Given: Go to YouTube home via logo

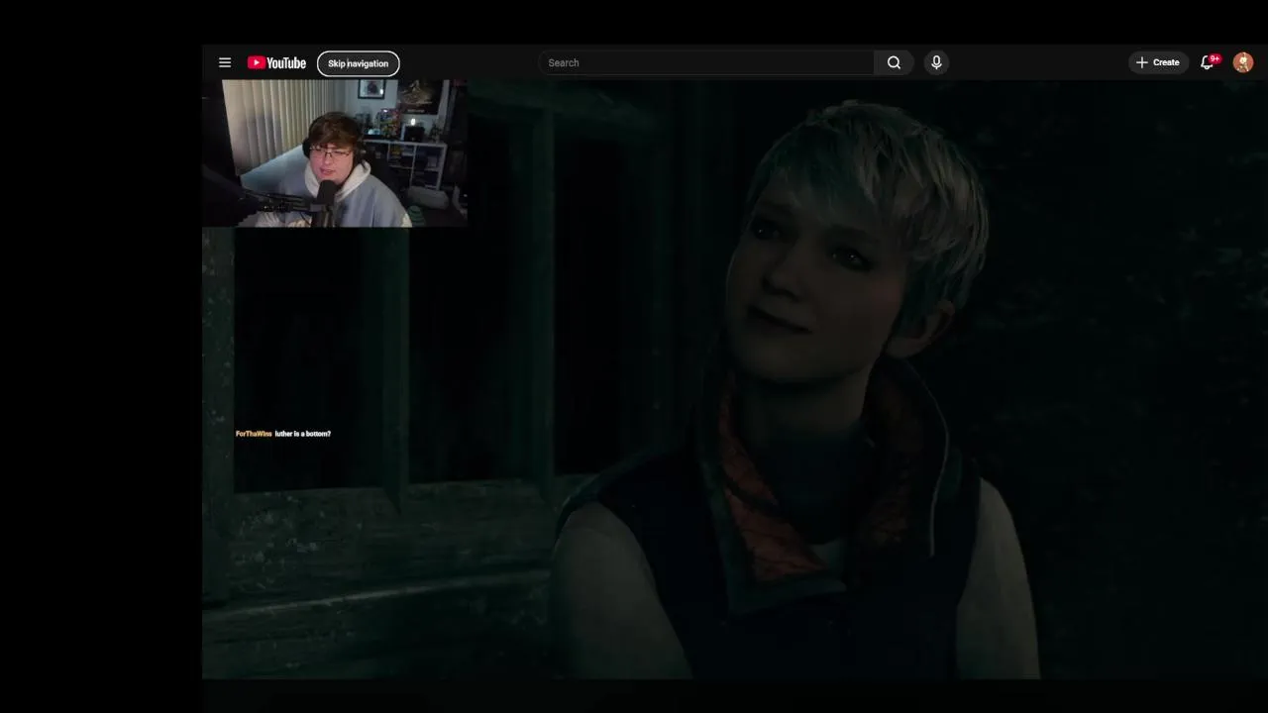Looking at the screenshot, I should 276,62.
